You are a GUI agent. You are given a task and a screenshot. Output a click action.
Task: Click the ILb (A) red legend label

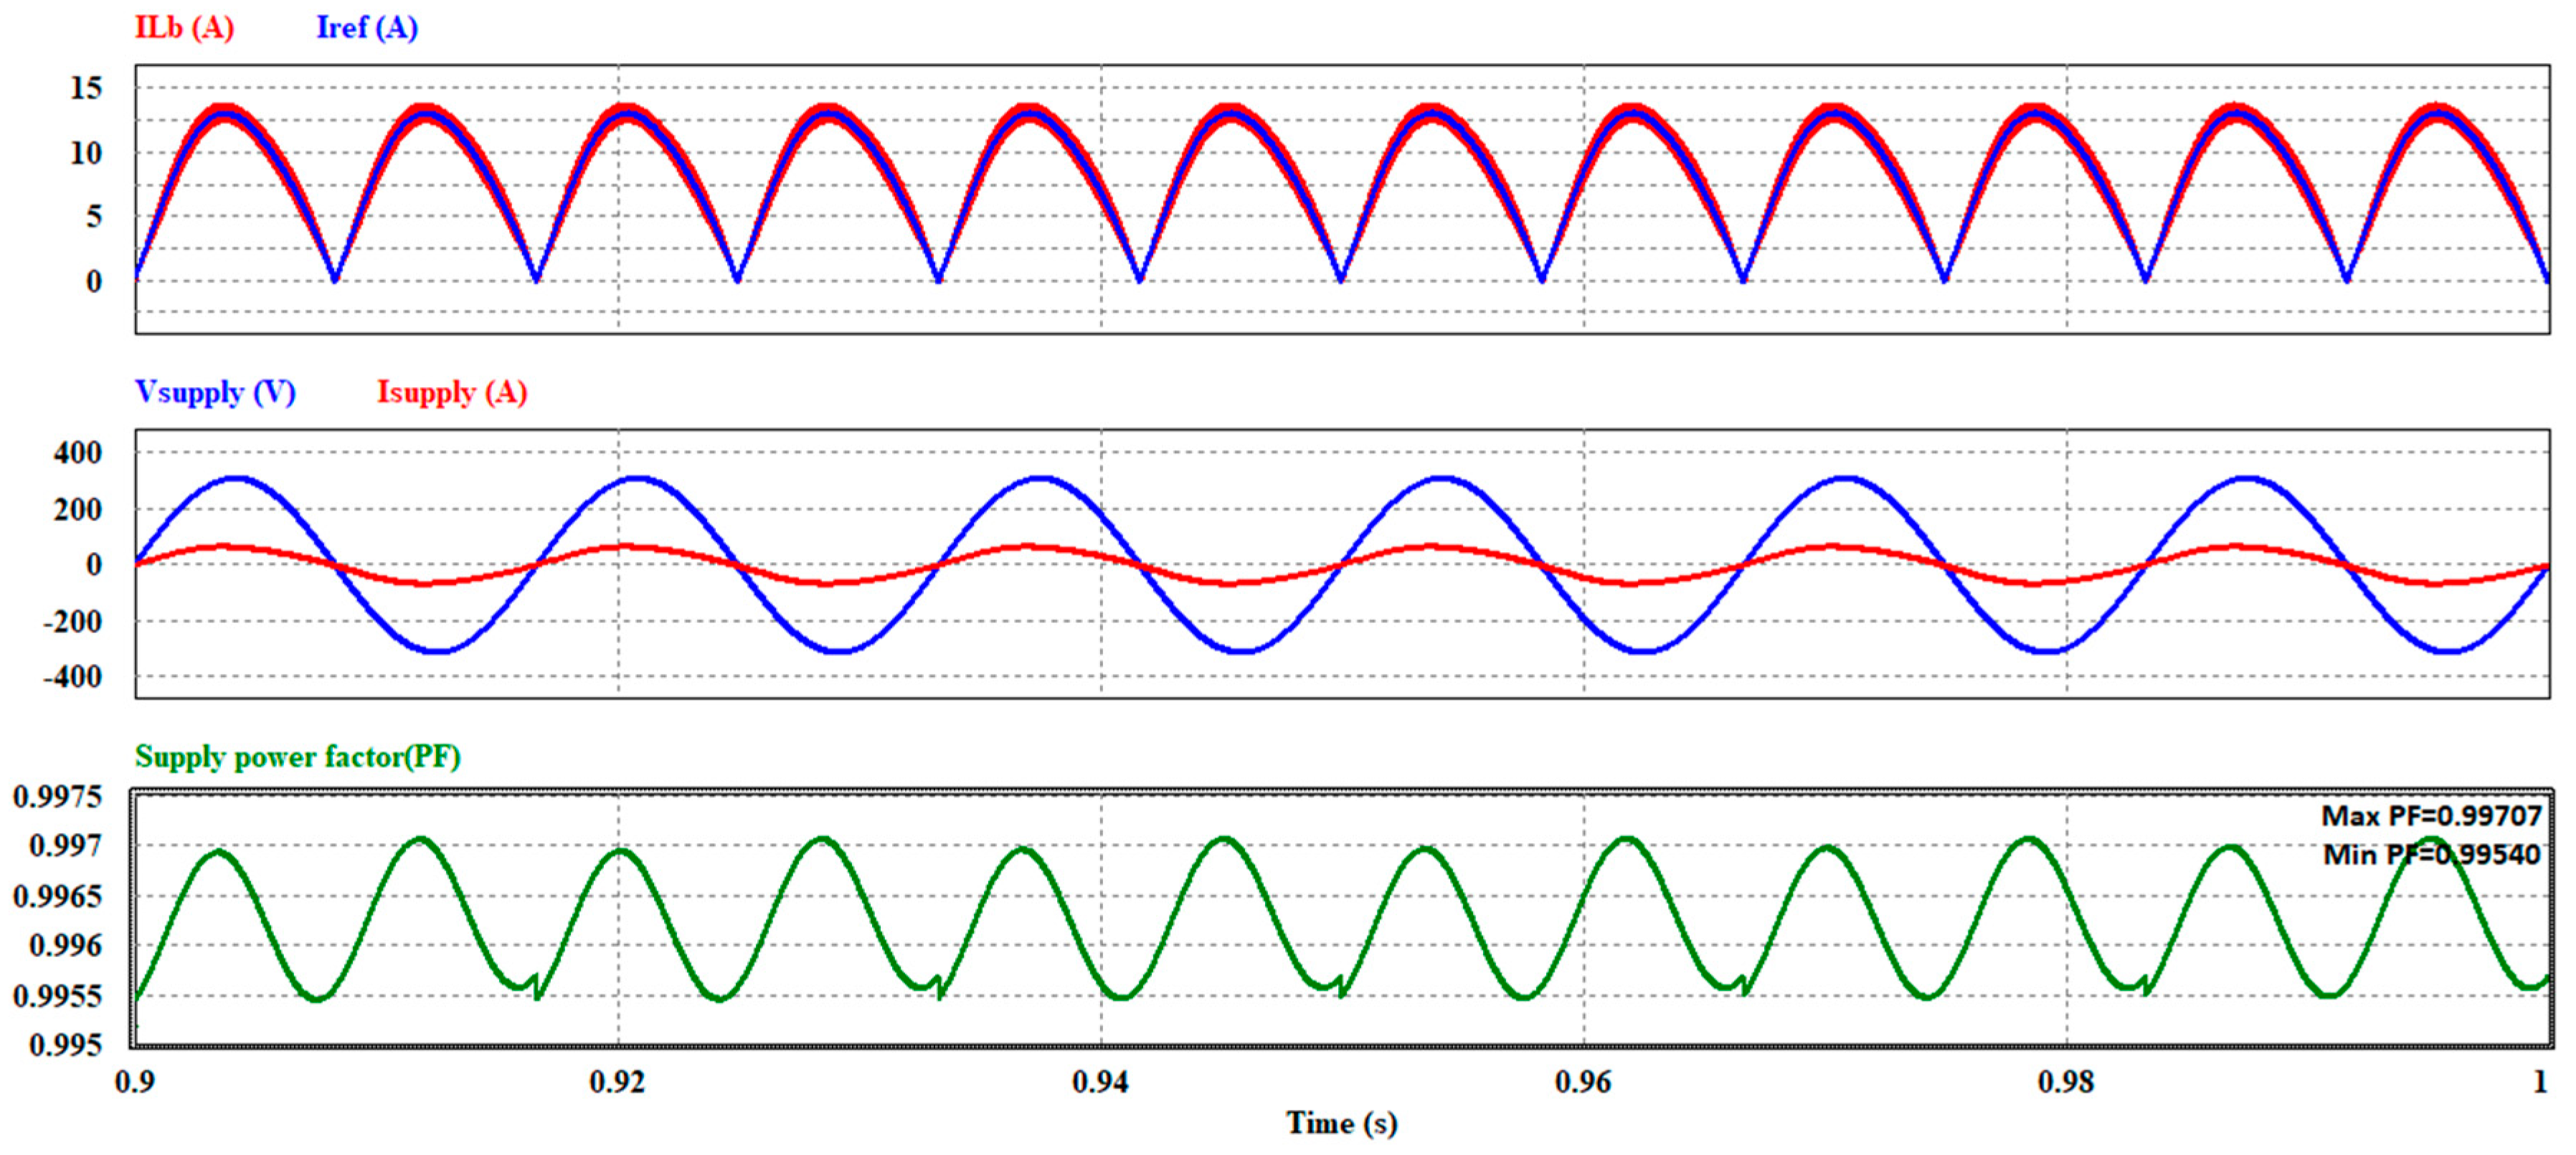tap(184, 28)
